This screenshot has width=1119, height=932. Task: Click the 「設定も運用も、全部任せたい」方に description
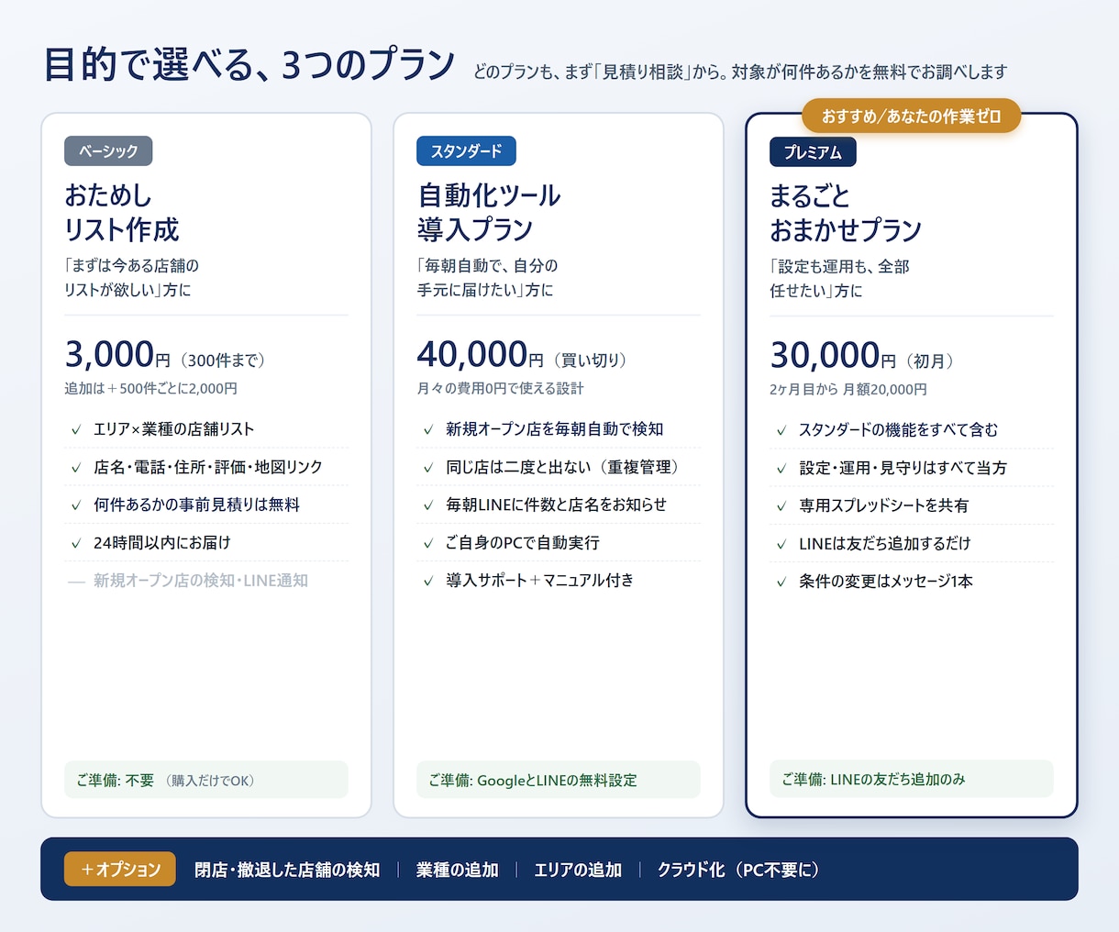coord(839,279)
